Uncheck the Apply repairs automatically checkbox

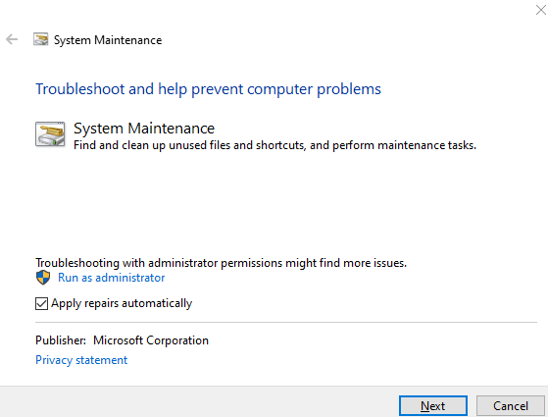click(41, 303)
